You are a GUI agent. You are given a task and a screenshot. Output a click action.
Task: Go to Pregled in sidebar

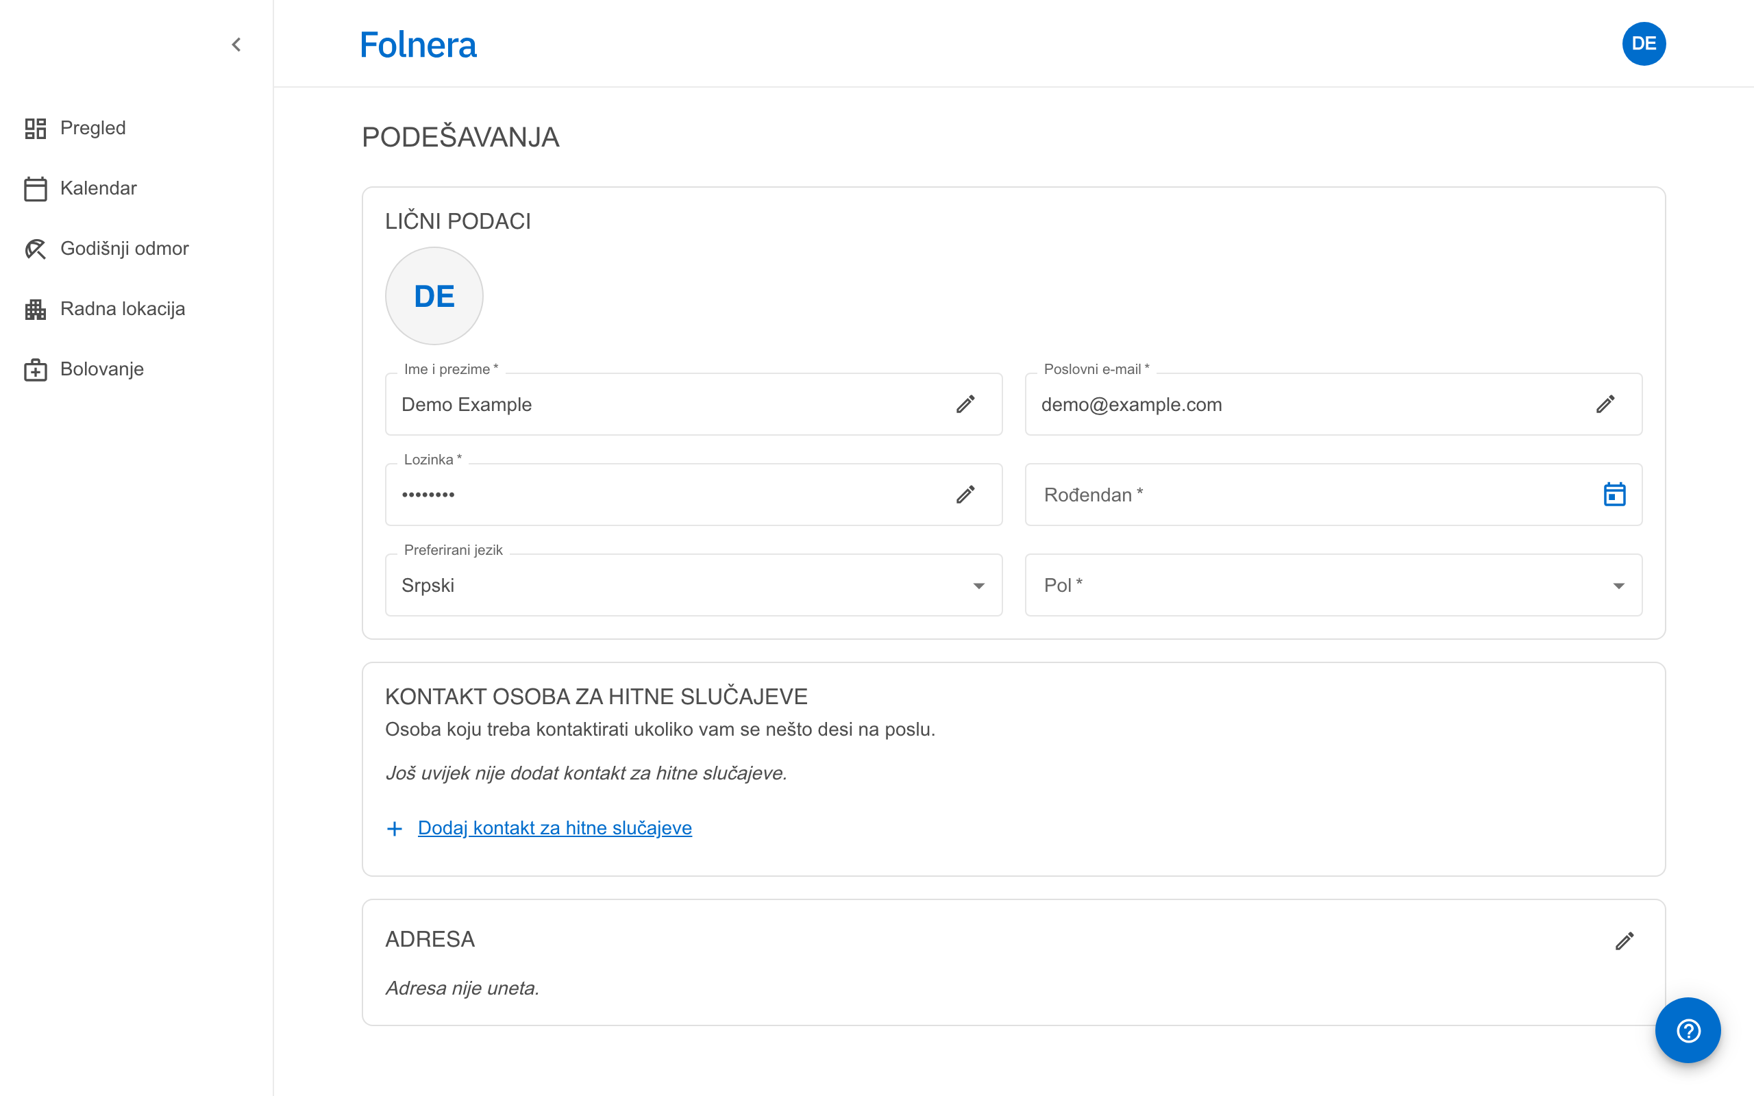pyautogui.click(x=92, y=128)
